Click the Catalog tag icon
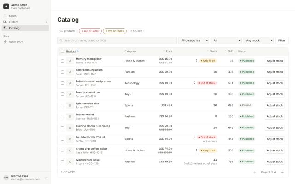The width and height of the screenshot is (295, 184). pos(5,28)
